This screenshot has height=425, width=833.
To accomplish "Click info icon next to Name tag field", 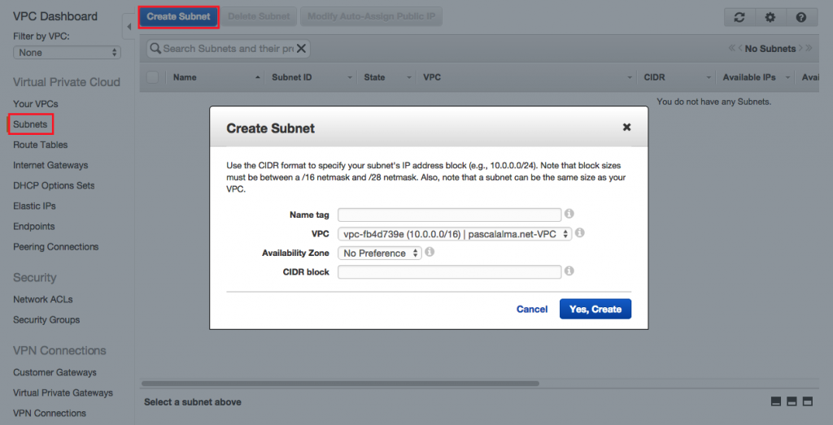I will tap(569, 214).
